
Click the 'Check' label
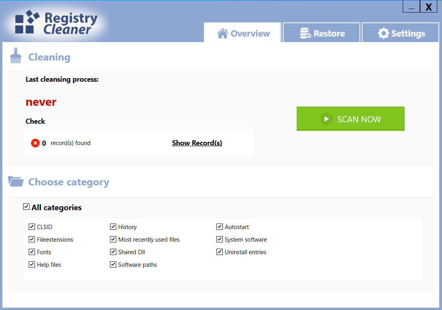click(35, 121)
